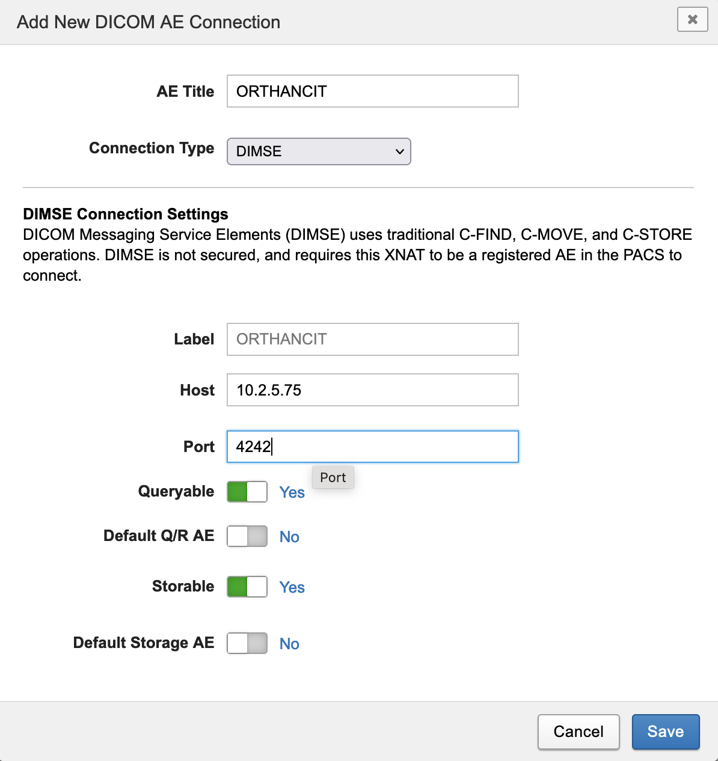
Task: Focus the Label text field
Action: point(372,340)
